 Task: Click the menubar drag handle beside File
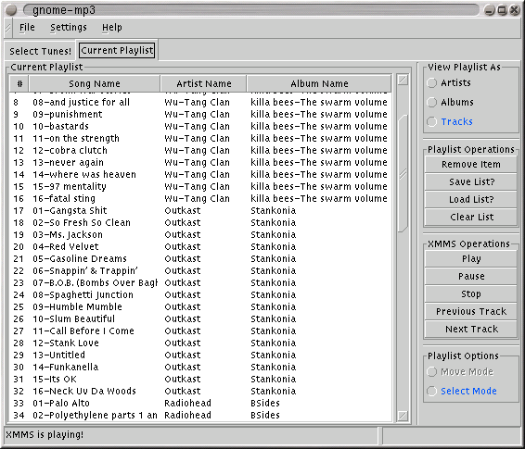pos(8,28)
